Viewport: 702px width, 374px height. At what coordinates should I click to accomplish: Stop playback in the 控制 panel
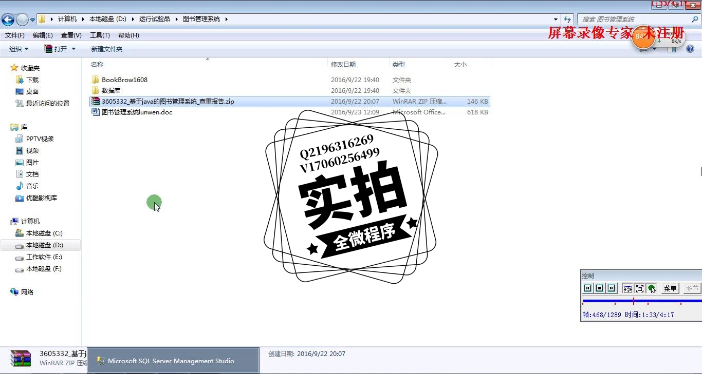tap(599, 288)
